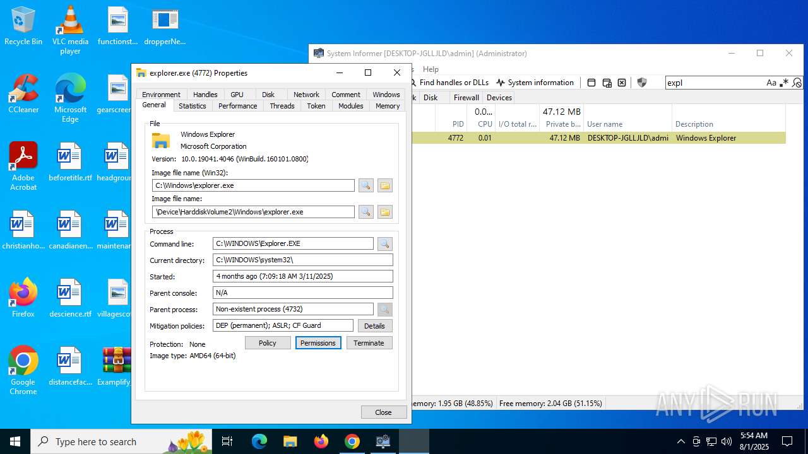808x454 pixels.
Task: Click the Current directory field
Action: tap(302, 260)
